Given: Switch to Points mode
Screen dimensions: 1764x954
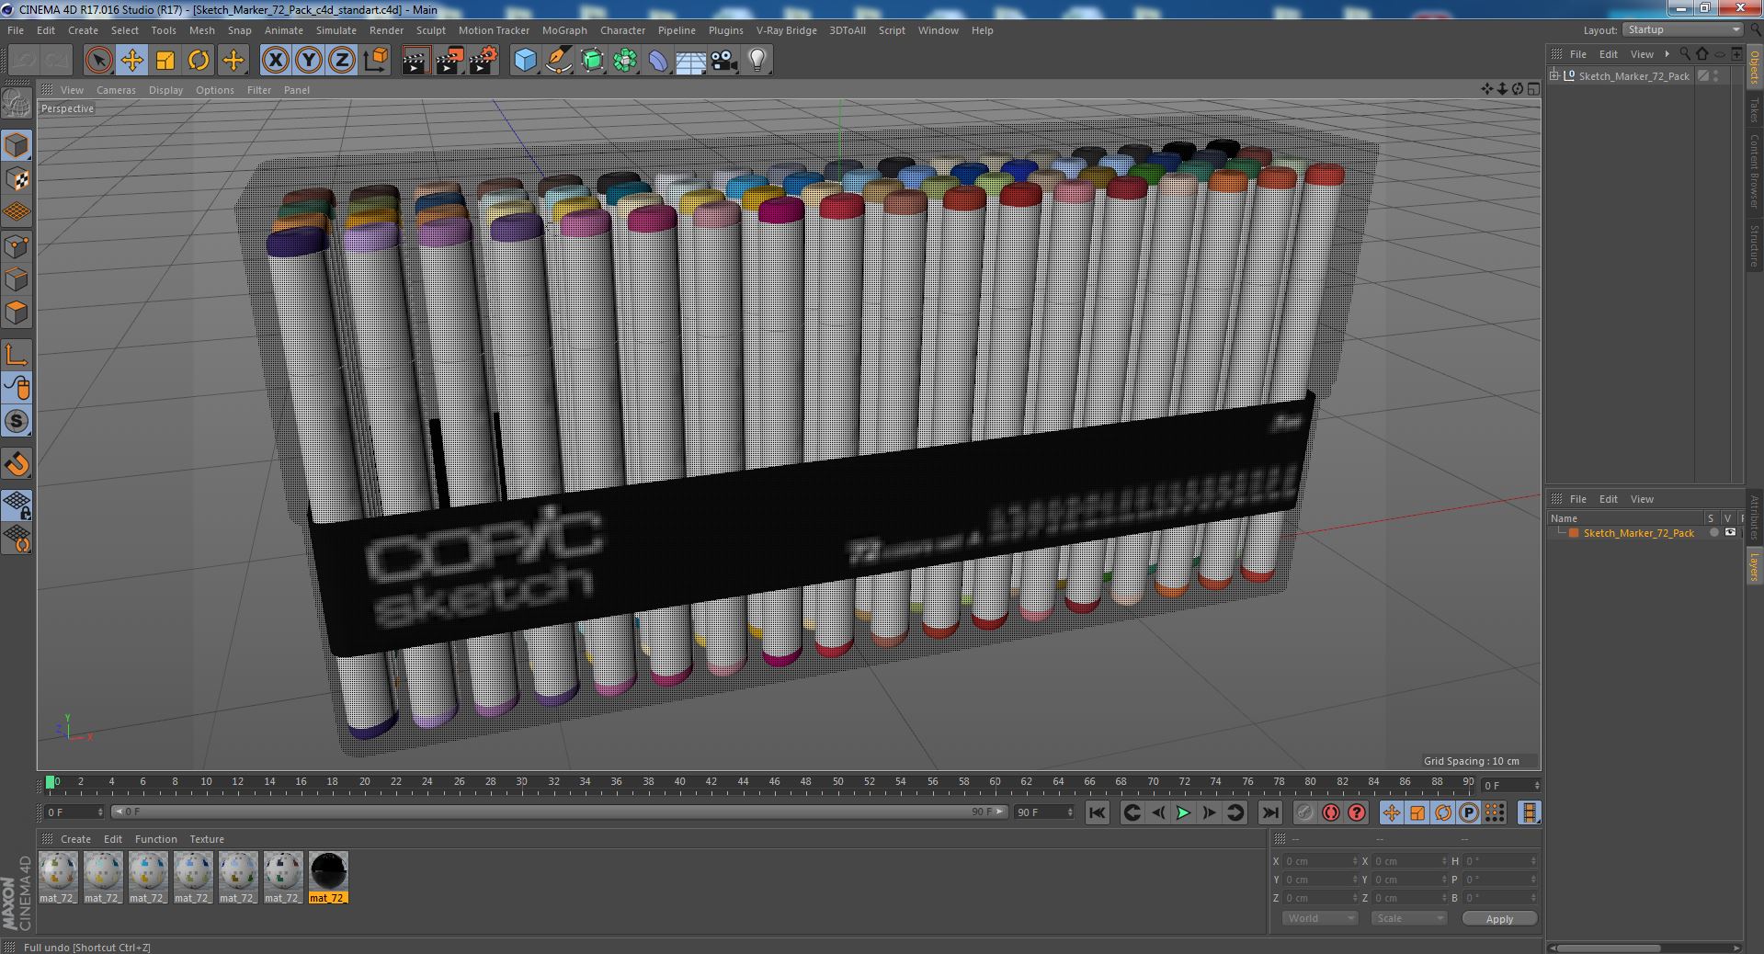Looking at the screenshot, I should pos(17,246).
